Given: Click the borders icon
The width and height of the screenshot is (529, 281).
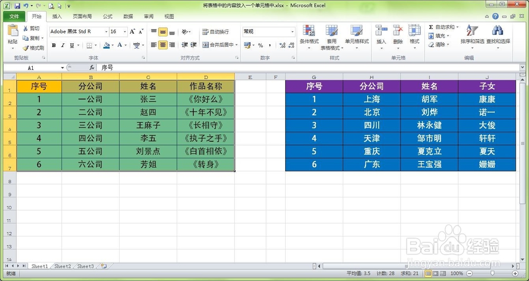Looking at the screenshot, I should point(89,45).
